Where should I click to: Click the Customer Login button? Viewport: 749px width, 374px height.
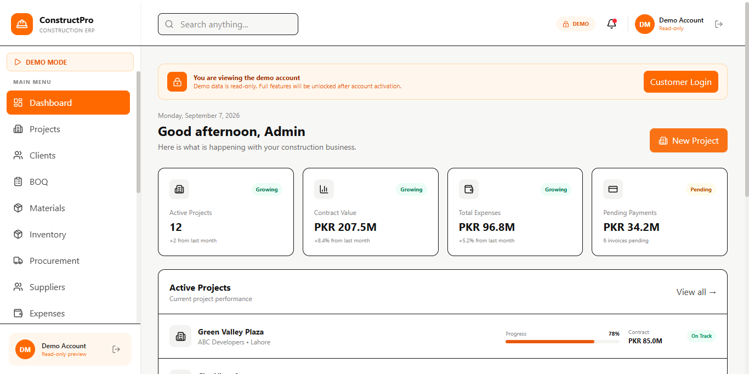(680, 82)
